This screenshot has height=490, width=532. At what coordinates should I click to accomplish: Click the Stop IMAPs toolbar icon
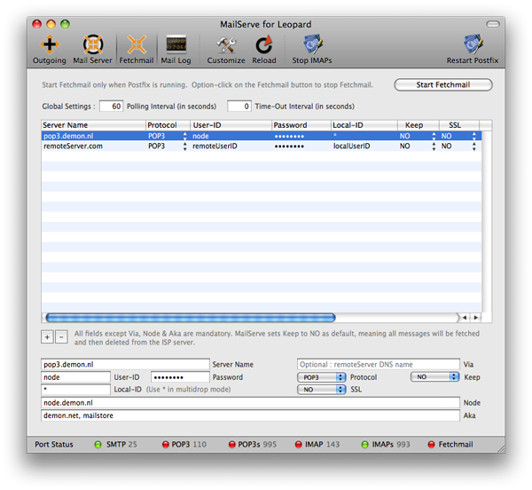[x=312, y=49]
